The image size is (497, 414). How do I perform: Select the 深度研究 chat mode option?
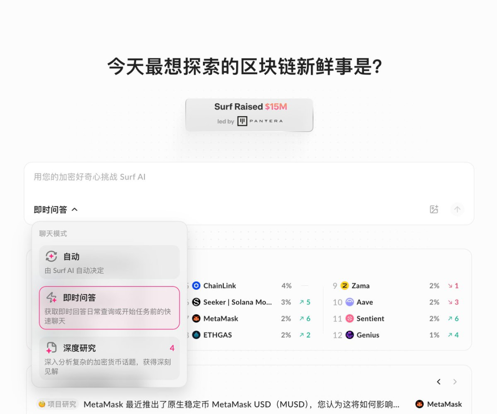coord(109,358)
